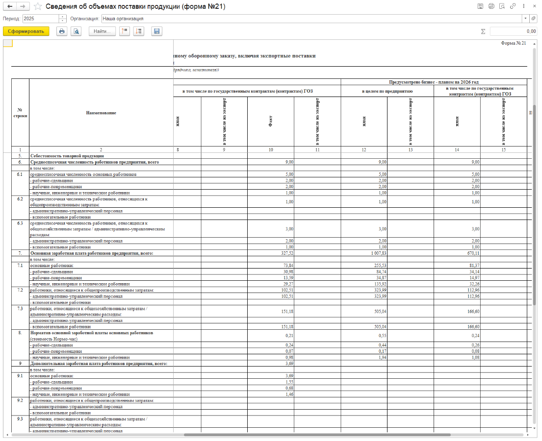
Task: Click the cell with value 73,84
Action: coord(271,266)
